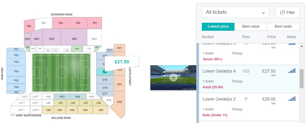Click yellow UB4 section on stadium map

[72, 110]
